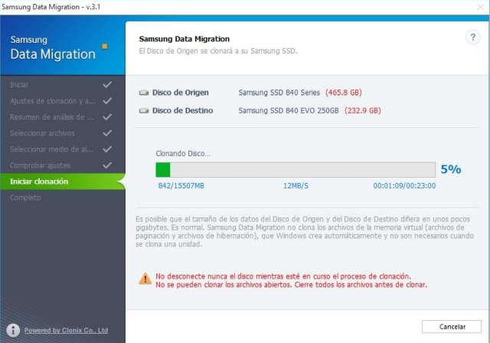490x343 pixels.
Task: Select the Ajustes de clonación step
Action: (x=63, y=101)
